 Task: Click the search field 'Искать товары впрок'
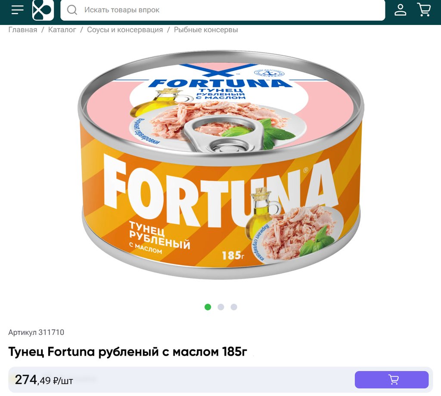223,10
